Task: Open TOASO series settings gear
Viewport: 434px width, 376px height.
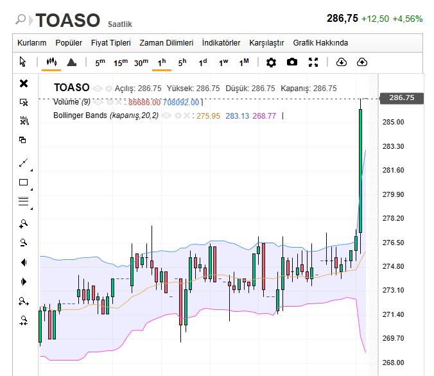Action: [x=108, y=89]
